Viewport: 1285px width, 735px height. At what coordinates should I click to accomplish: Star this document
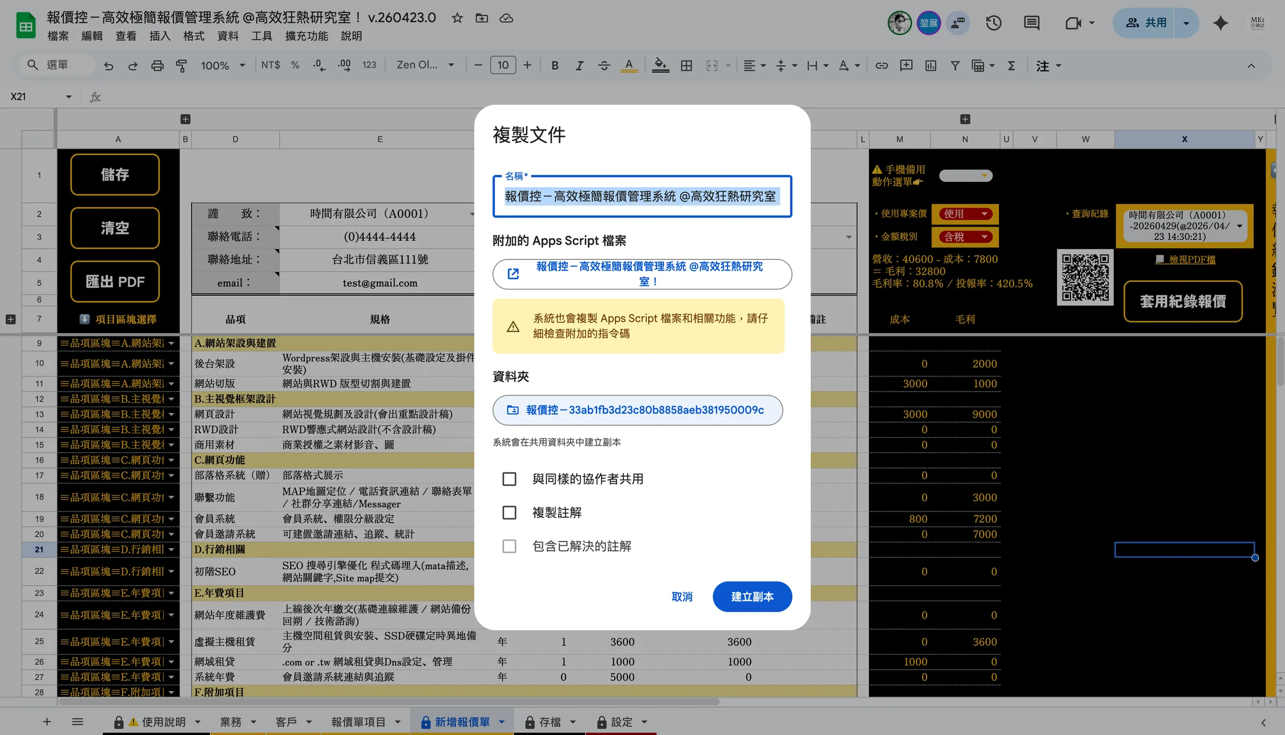(457, 18)
